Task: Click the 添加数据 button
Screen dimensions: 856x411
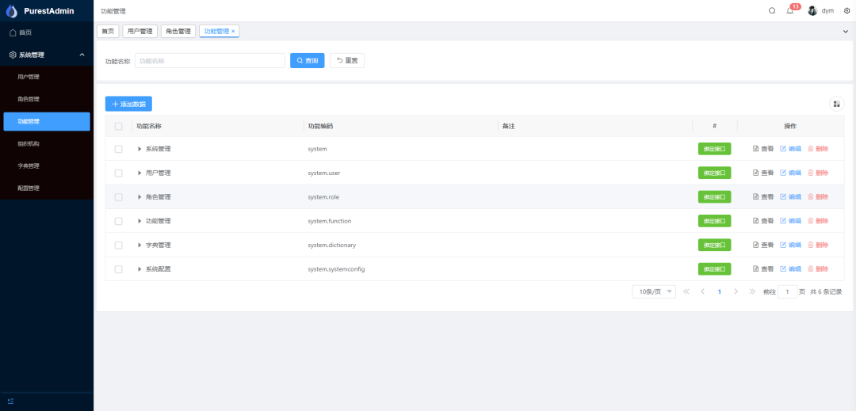Action: coord(128,104)
